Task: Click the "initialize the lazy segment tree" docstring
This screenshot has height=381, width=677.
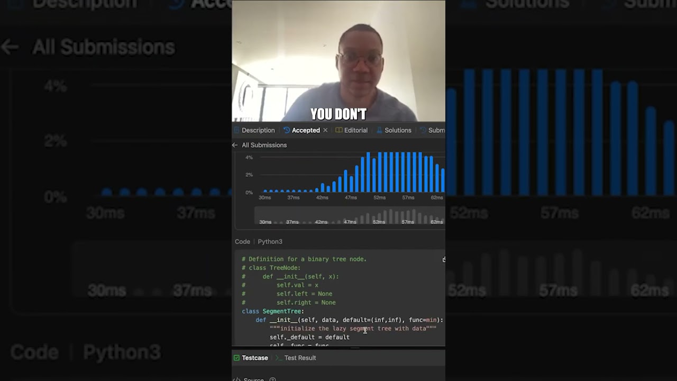Action: [x=353, y=329]
